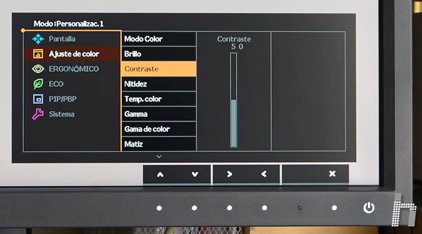
Task: Open the Temp. color setting
Action: coord(159,99)
